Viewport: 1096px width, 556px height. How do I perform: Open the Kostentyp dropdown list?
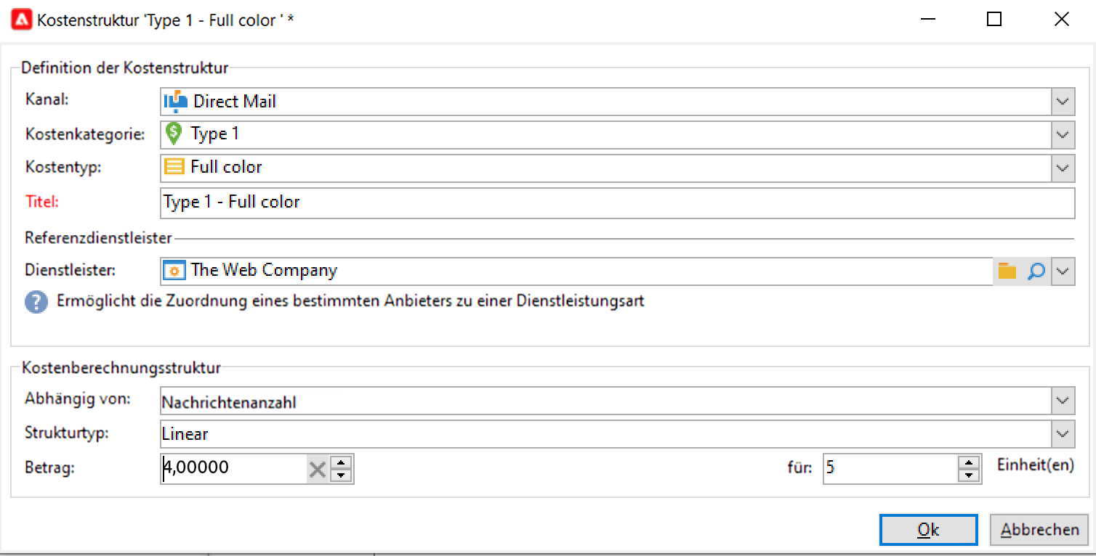1063,168
